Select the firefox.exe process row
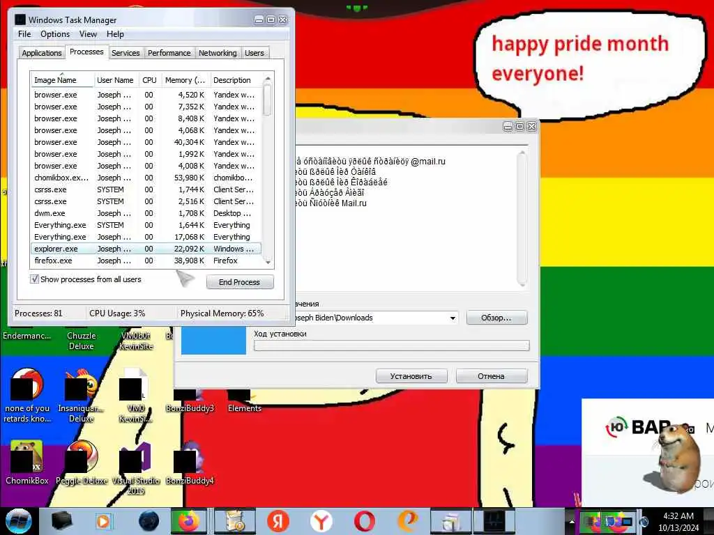Viewport: 714px width, 535px height. [x=146, y=261]
